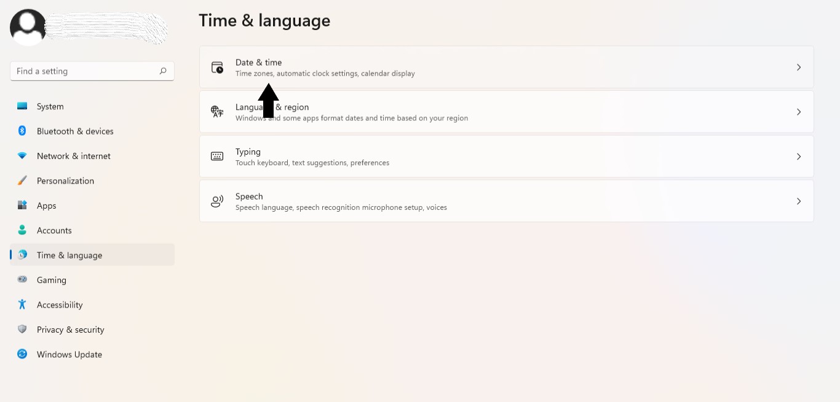
Task: Click the Typing keyboard icon
Action: click(x=217, y=157)
